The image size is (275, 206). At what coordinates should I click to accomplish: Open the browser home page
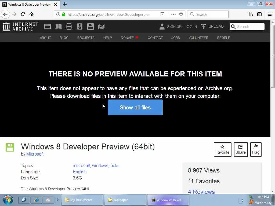coord(31,14)
